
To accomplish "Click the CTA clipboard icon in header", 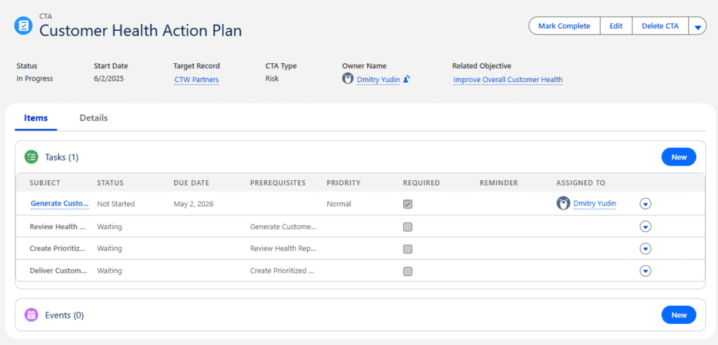I will (23, 26).
